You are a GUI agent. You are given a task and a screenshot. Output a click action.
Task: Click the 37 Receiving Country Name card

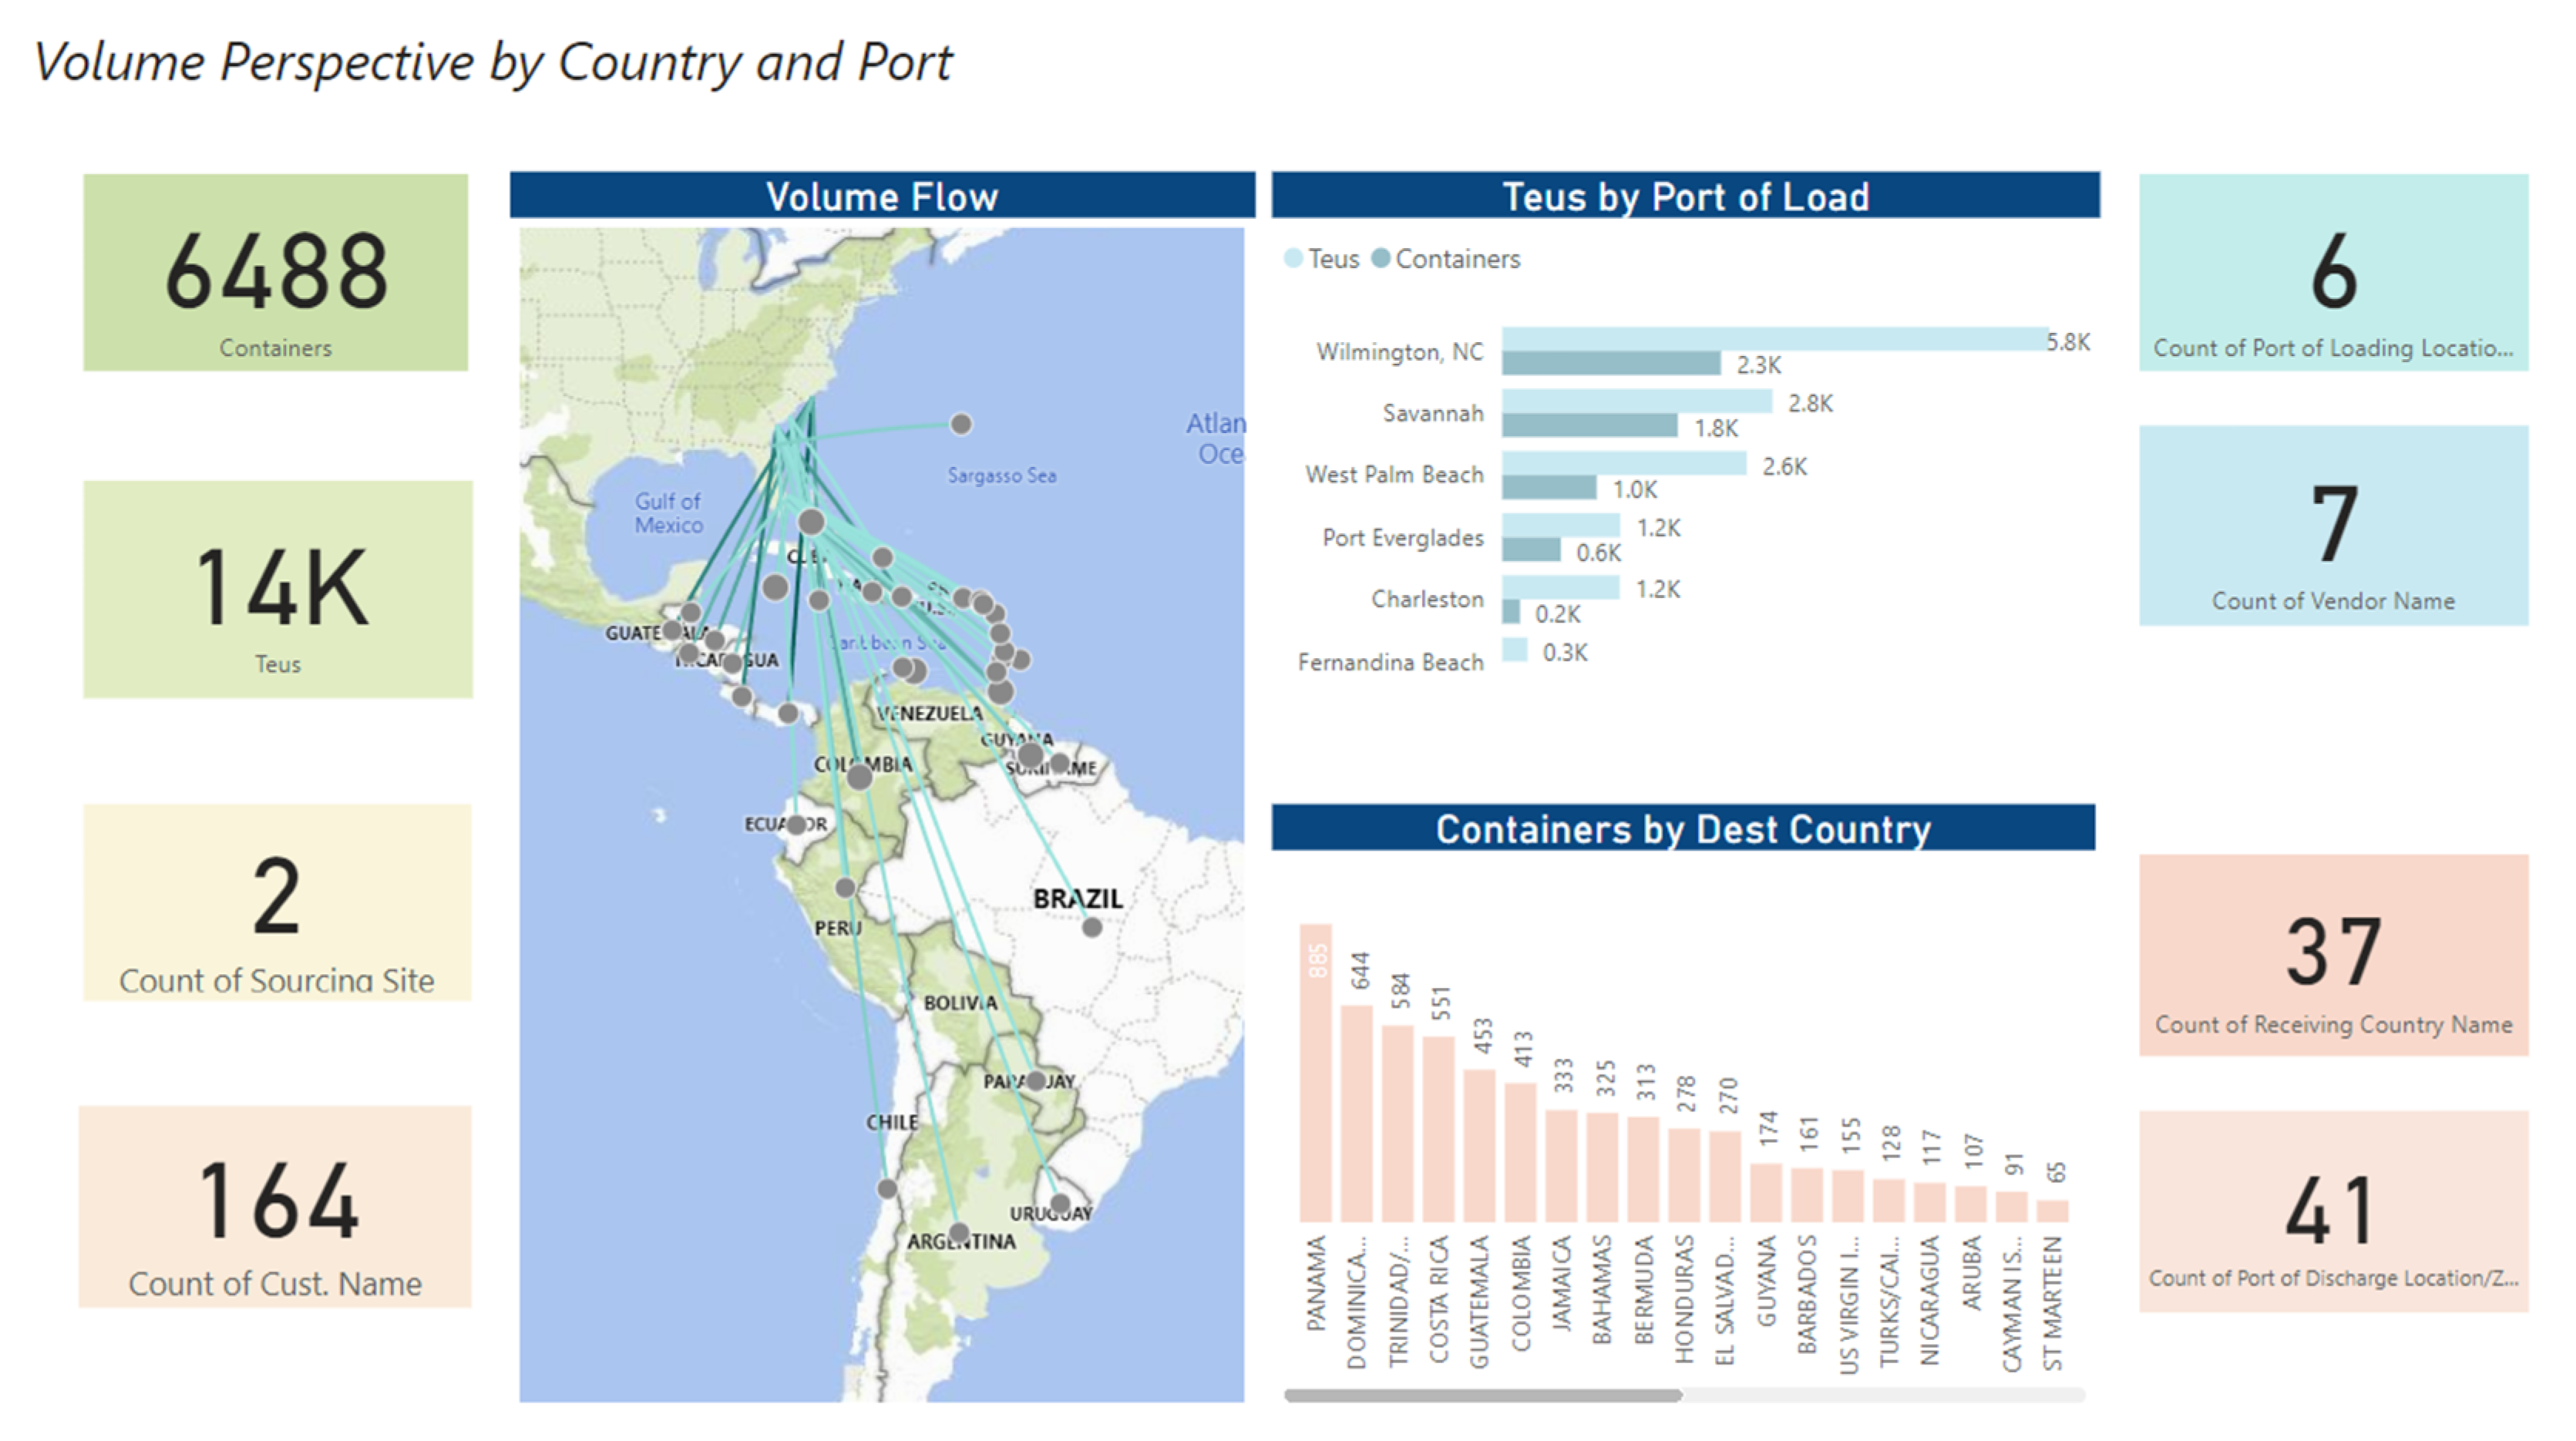tap(2333, 955)
